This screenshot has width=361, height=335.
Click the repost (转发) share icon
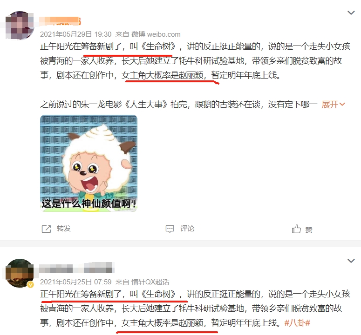tap(46, 229)
